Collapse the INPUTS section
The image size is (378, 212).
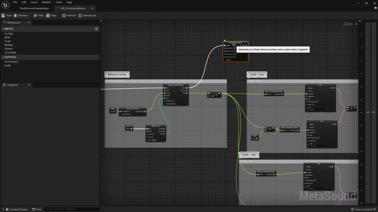[3, 29]
